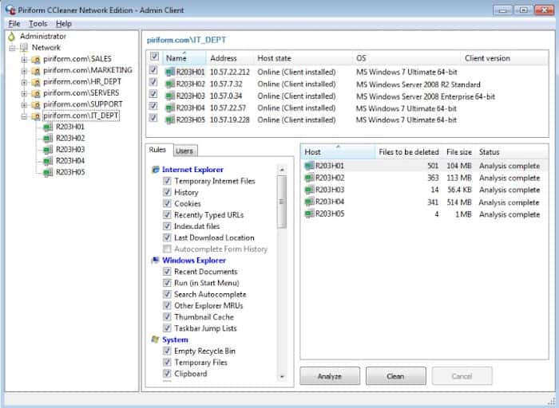Click the Windows Explorer section icon
559x408 pixels.
156,261
